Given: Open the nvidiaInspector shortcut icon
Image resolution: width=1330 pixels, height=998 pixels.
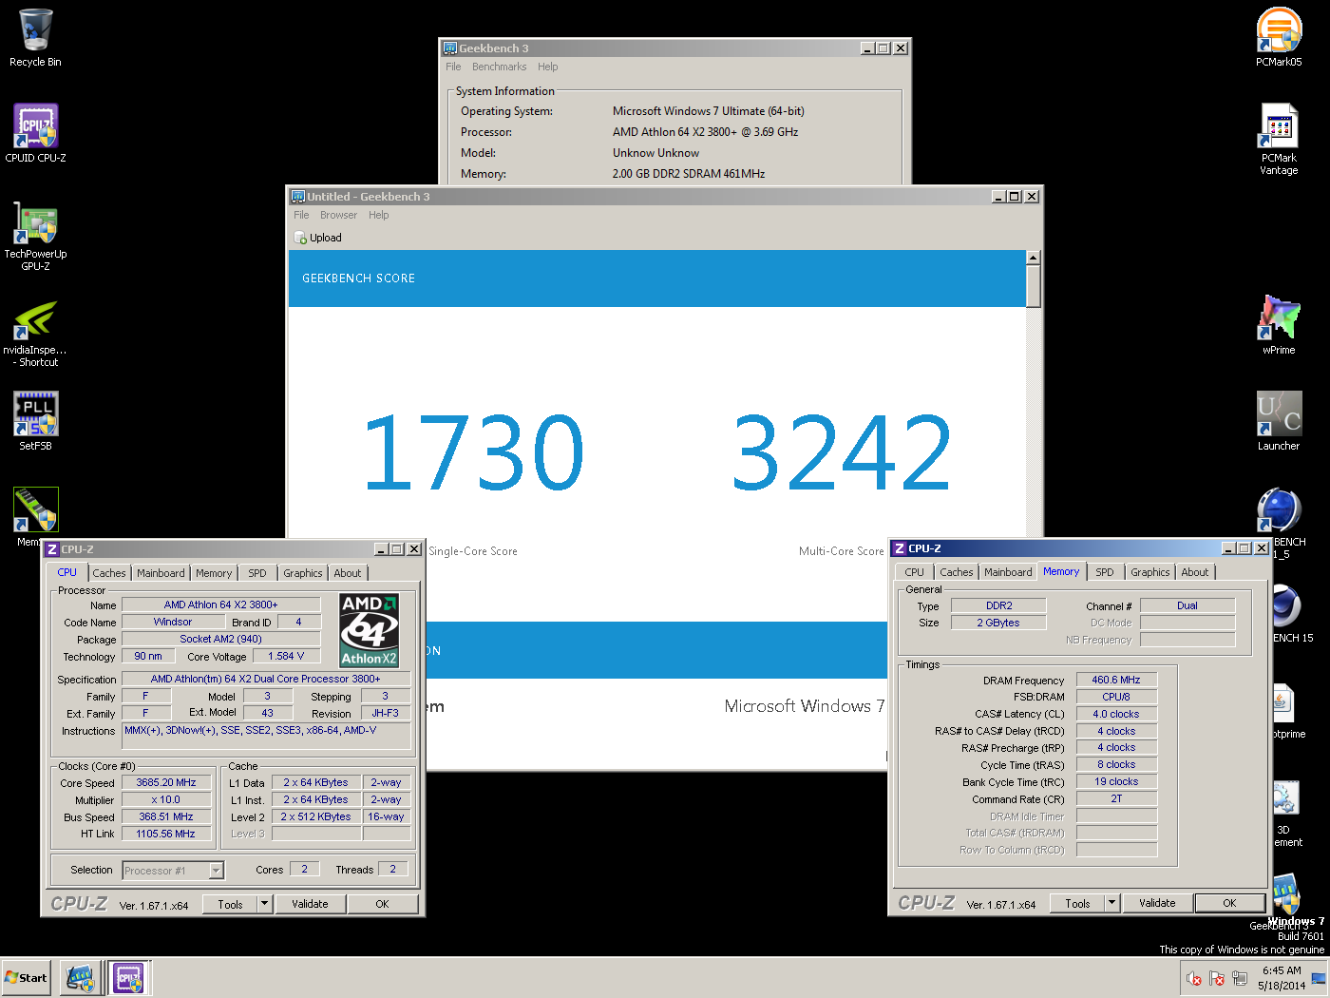Looking at the screenshot, I should click(35, 333).
